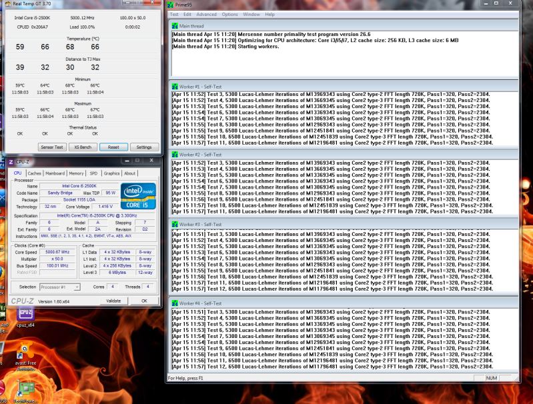Switch to the Memory tab in CPU-Z

point(76,173)
